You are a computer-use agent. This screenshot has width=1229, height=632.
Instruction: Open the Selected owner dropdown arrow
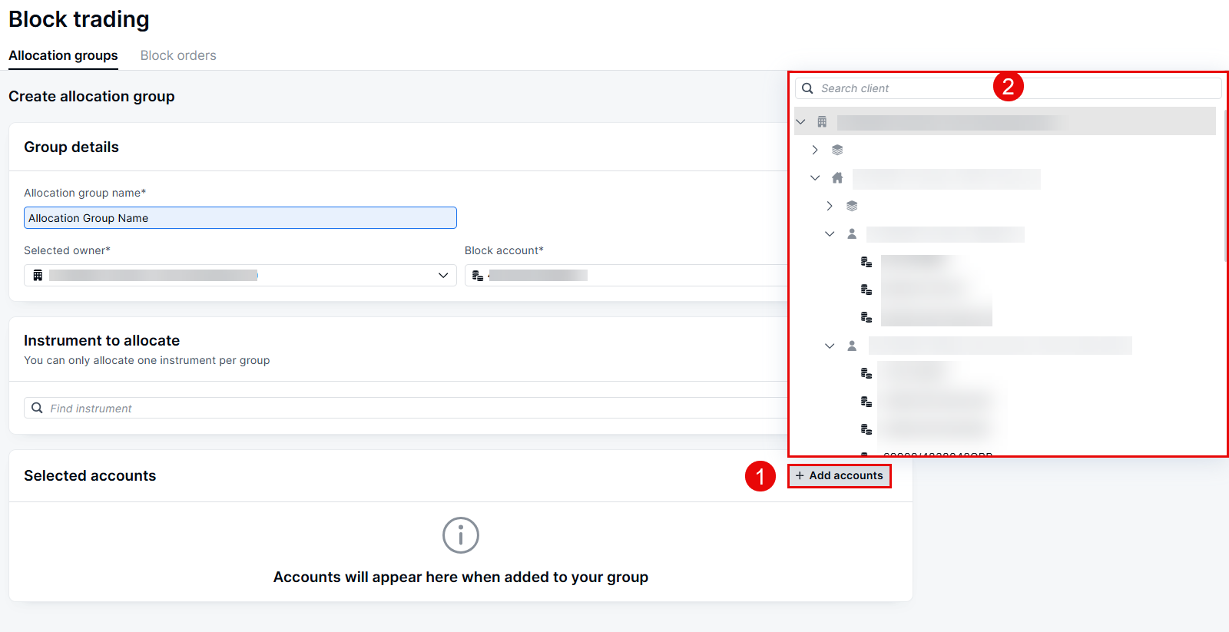[443, 276]
